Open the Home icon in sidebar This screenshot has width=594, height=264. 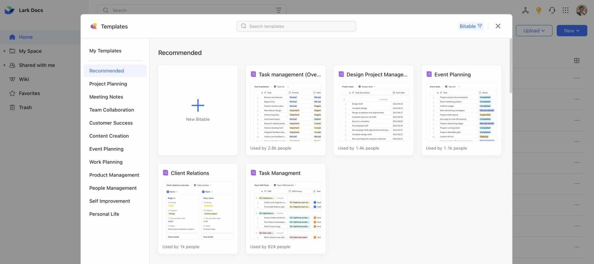12,37
